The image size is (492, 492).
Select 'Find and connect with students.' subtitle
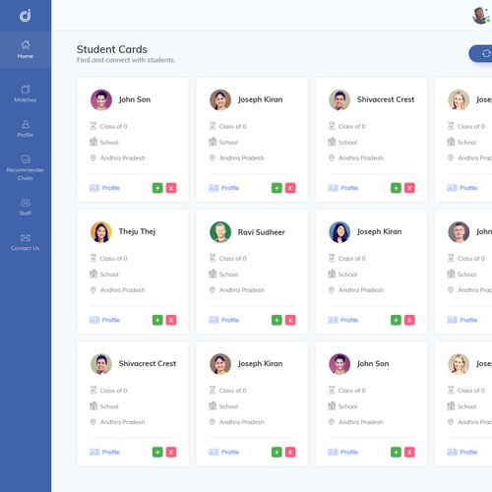coord(126,60)
